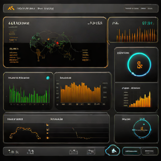Click the third small icon in bottom toolbar

click(x=17, y=152)
